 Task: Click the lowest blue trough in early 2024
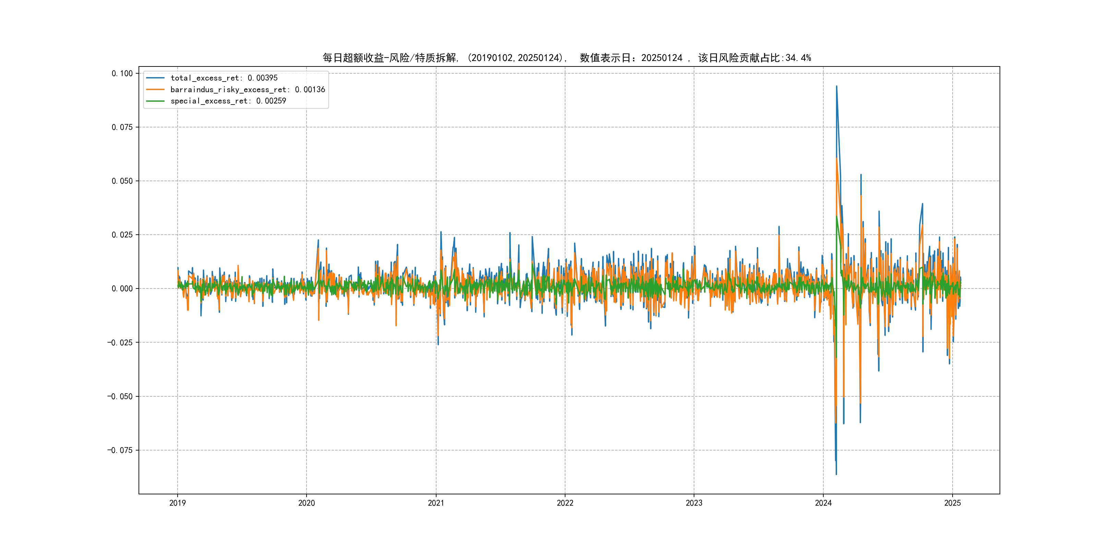point(836,474)
